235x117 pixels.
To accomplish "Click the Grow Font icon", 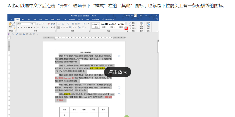I will click(37, 24).
